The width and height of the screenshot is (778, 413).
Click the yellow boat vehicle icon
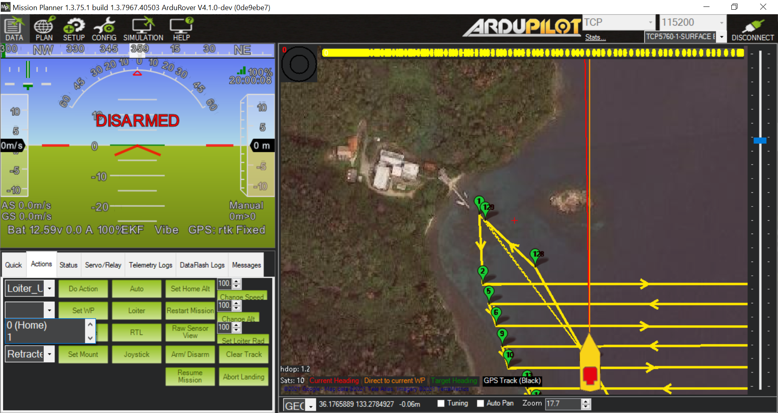(590, 362)
